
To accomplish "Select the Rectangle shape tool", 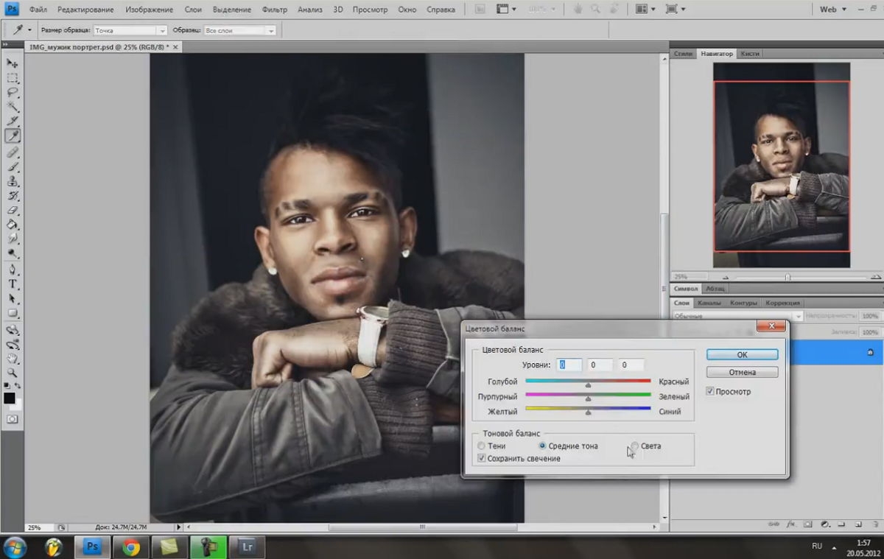I will [x=13, y=313].
